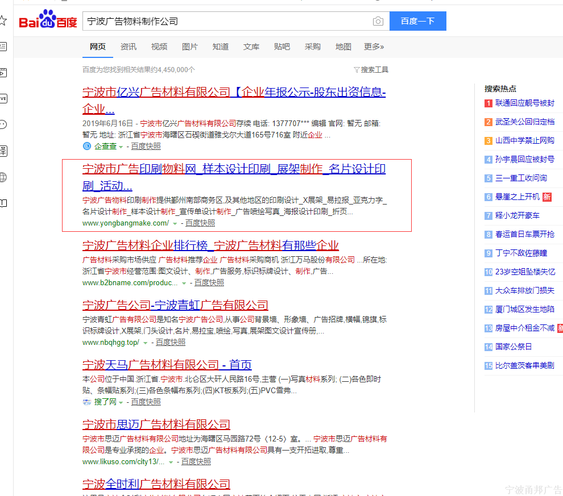Open the 宁波广告材料企业排行榜 result
This screenshot has height=496, width=563.
(x=210, y=245)
